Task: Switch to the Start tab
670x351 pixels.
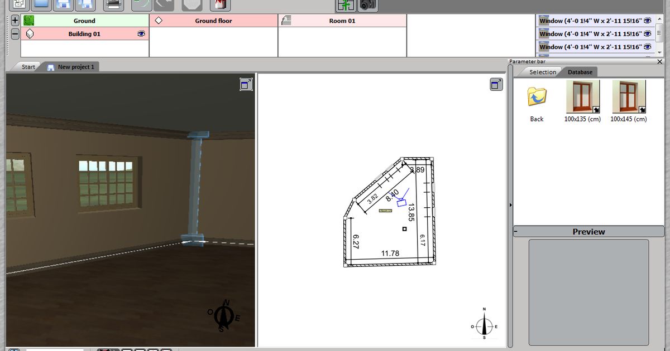Action: [x=28, y=67]
